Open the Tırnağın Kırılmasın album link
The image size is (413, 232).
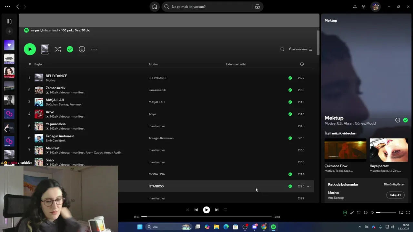161,138
